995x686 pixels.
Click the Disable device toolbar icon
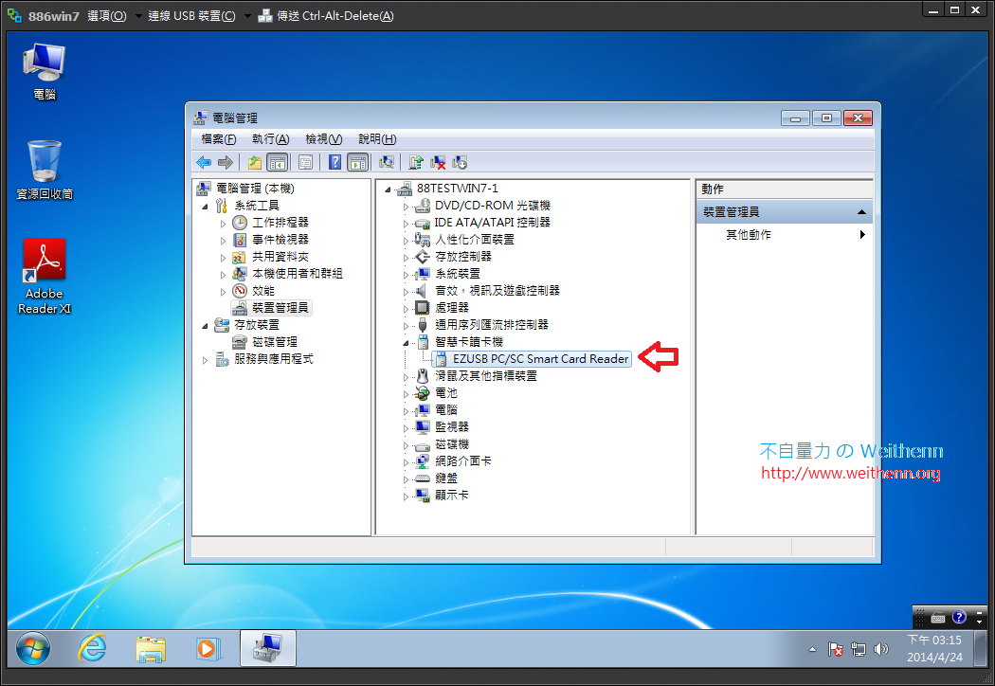click(x=460, y=162)
